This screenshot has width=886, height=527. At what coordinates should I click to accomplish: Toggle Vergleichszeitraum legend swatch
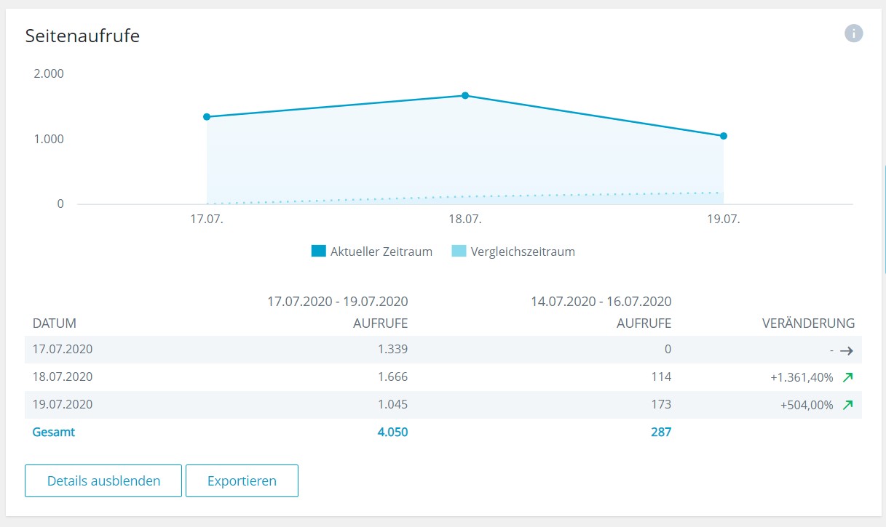point(459,252)
